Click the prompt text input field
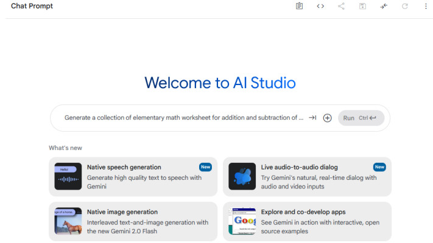The image size is (433, 243). pyautogui.click(x=184, y=118)
